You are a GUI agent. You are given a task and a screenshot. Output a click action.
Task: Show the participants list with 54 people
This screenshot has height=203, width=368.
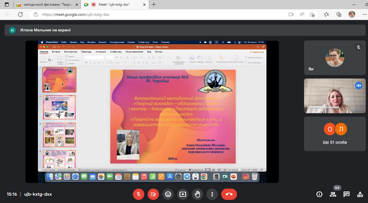333,194
